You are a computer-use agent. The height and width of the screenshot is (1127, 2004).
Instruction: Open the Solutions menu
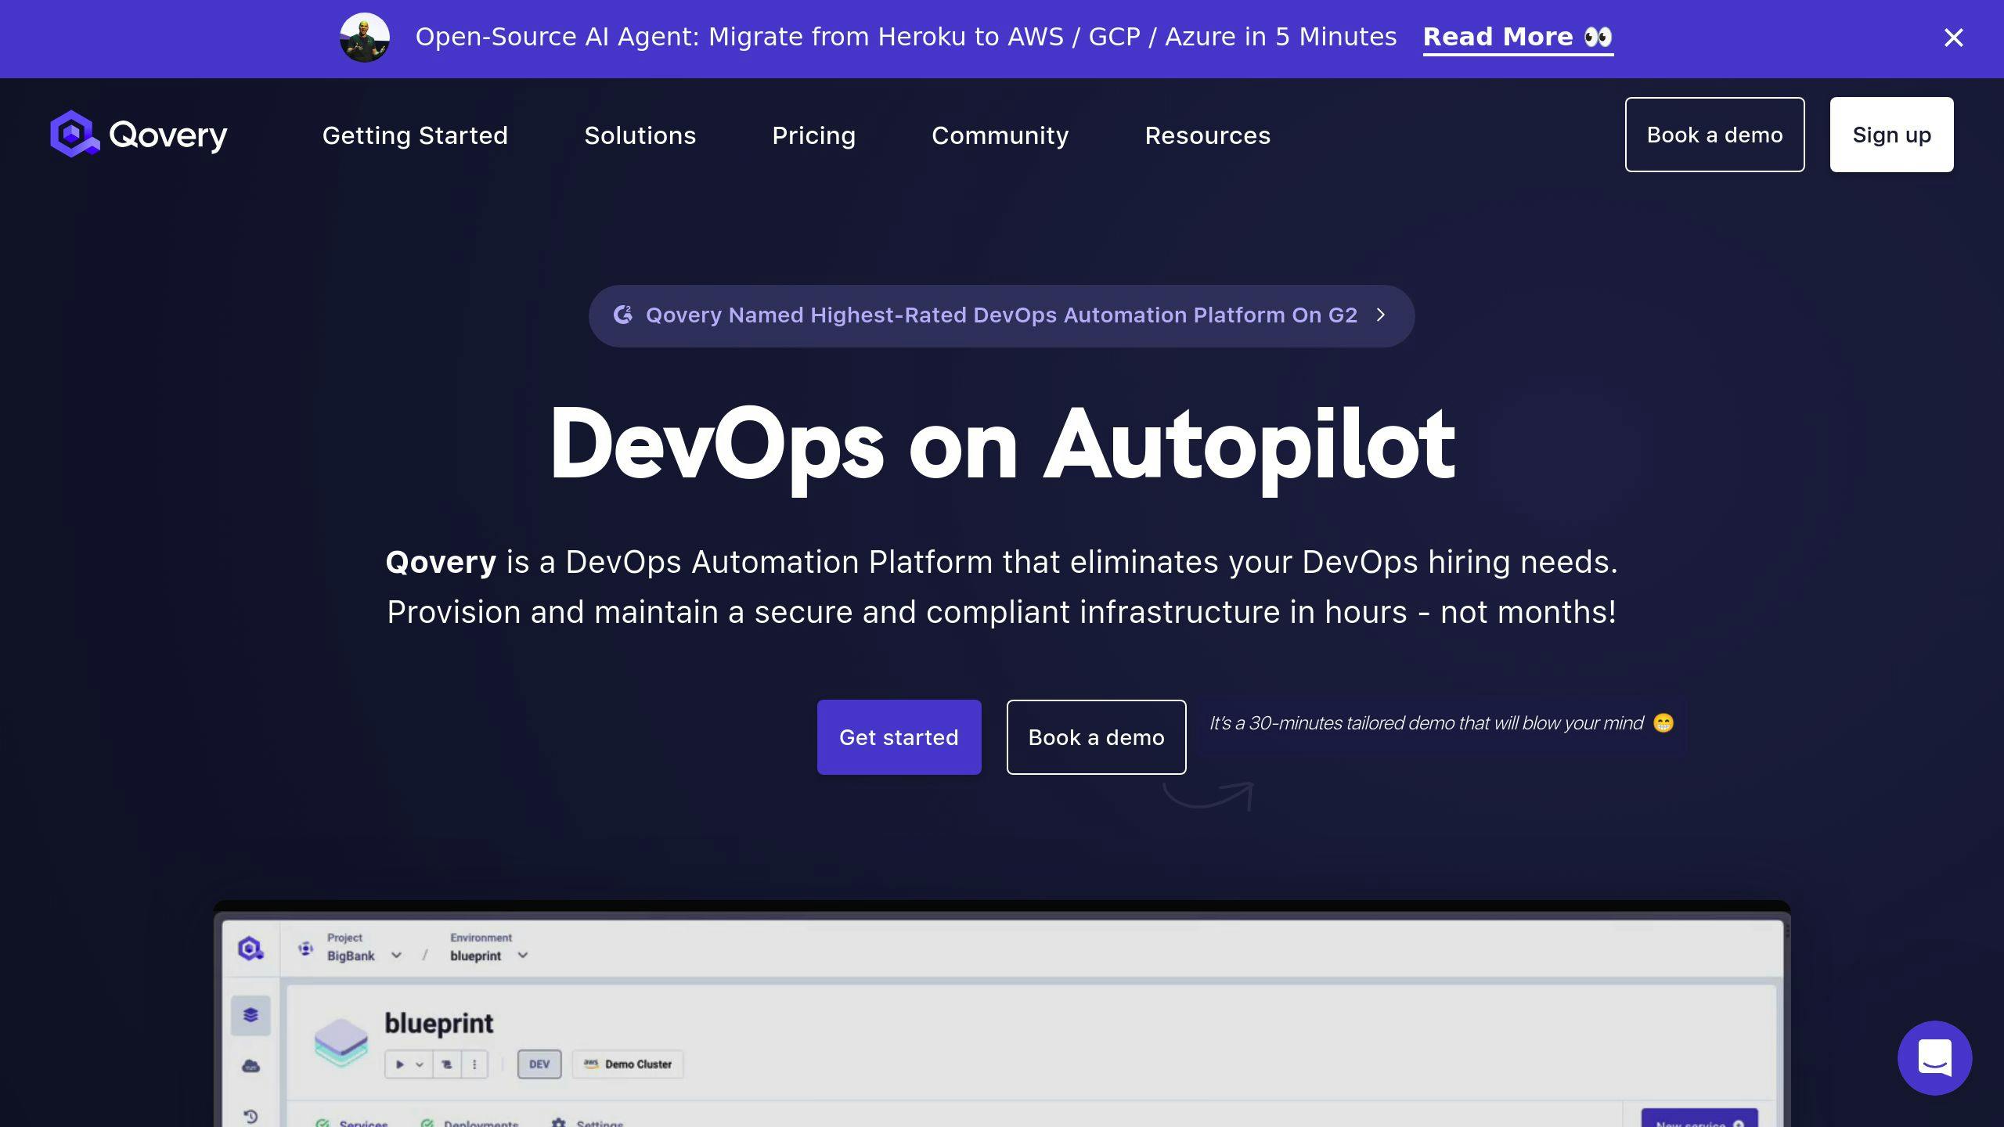pyautogui.click(x=640, y=135)
